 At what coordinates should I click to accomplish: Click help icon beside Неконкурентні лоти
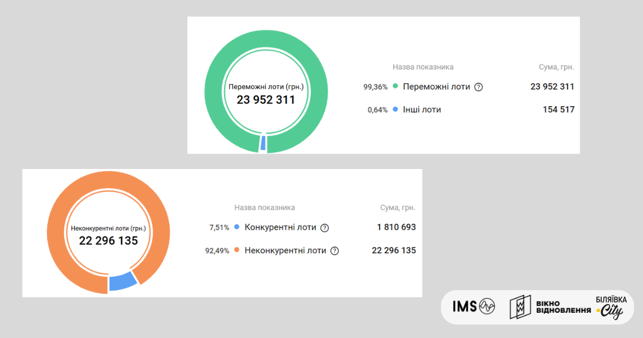click(334, 251)
